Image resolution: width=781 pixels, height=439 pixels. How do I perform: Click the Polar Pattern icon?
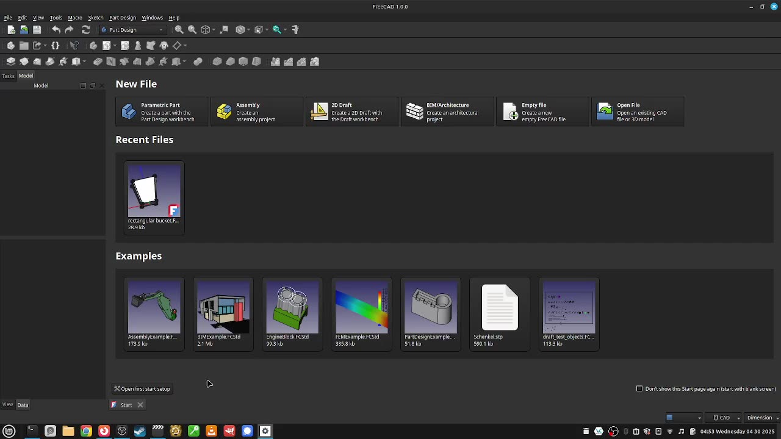(x=301, y=62)
